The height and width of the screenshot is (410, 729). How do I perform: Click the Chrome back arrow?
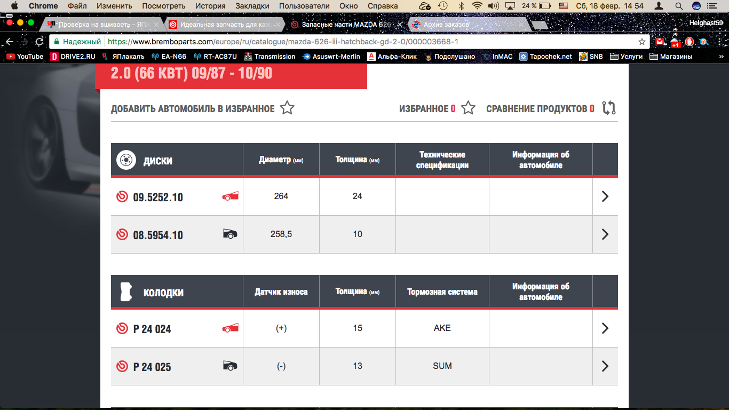9,42
